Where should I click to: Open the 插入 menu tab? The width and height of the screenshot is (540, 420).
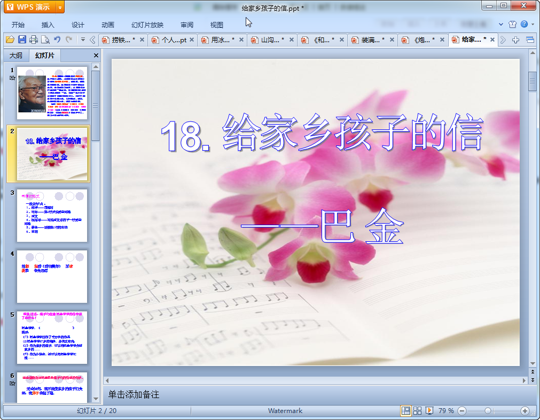click(48, 25)
